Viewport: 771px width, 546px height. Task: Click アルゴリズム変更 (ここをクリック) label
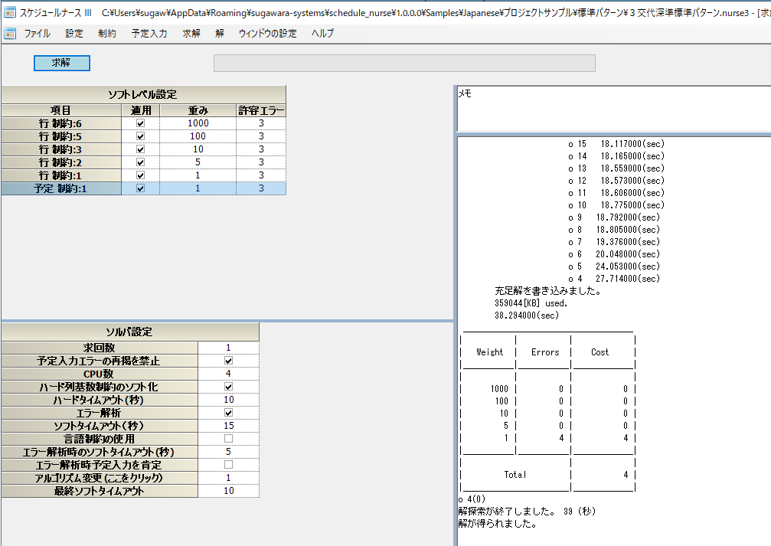(x=100, y=478)
